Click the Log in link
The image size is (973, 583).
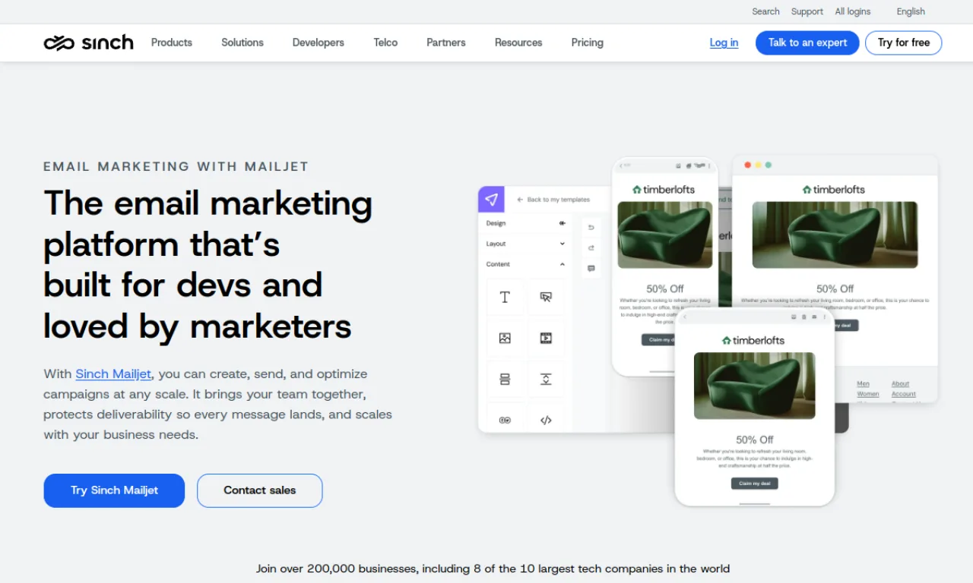(x=724, y=43)
